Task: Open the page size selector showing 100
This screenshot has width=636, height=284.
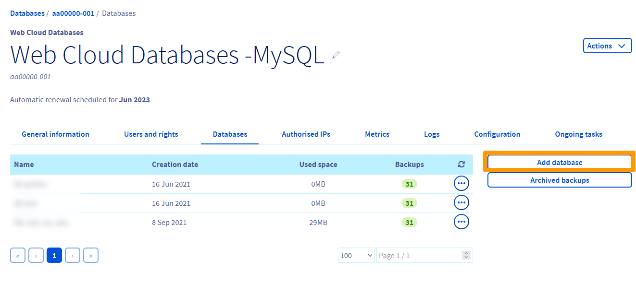Action: click(x=356, y=255)
